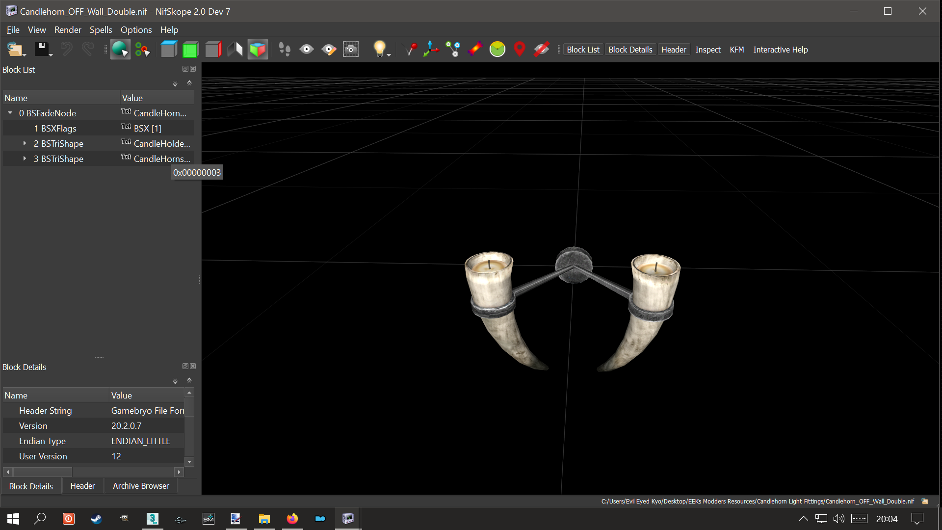942x530 pixels.
Task: Expand the 2 BSTriShape node
Action: click(25, 143)
